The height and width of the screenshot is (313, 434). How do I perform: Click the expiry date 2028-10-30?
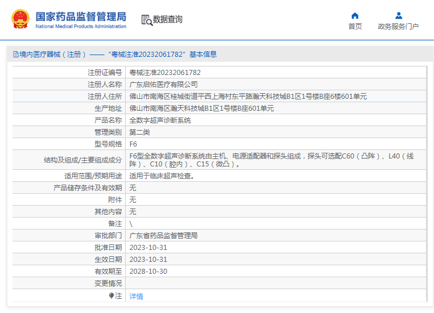click(x=148, y=272)
